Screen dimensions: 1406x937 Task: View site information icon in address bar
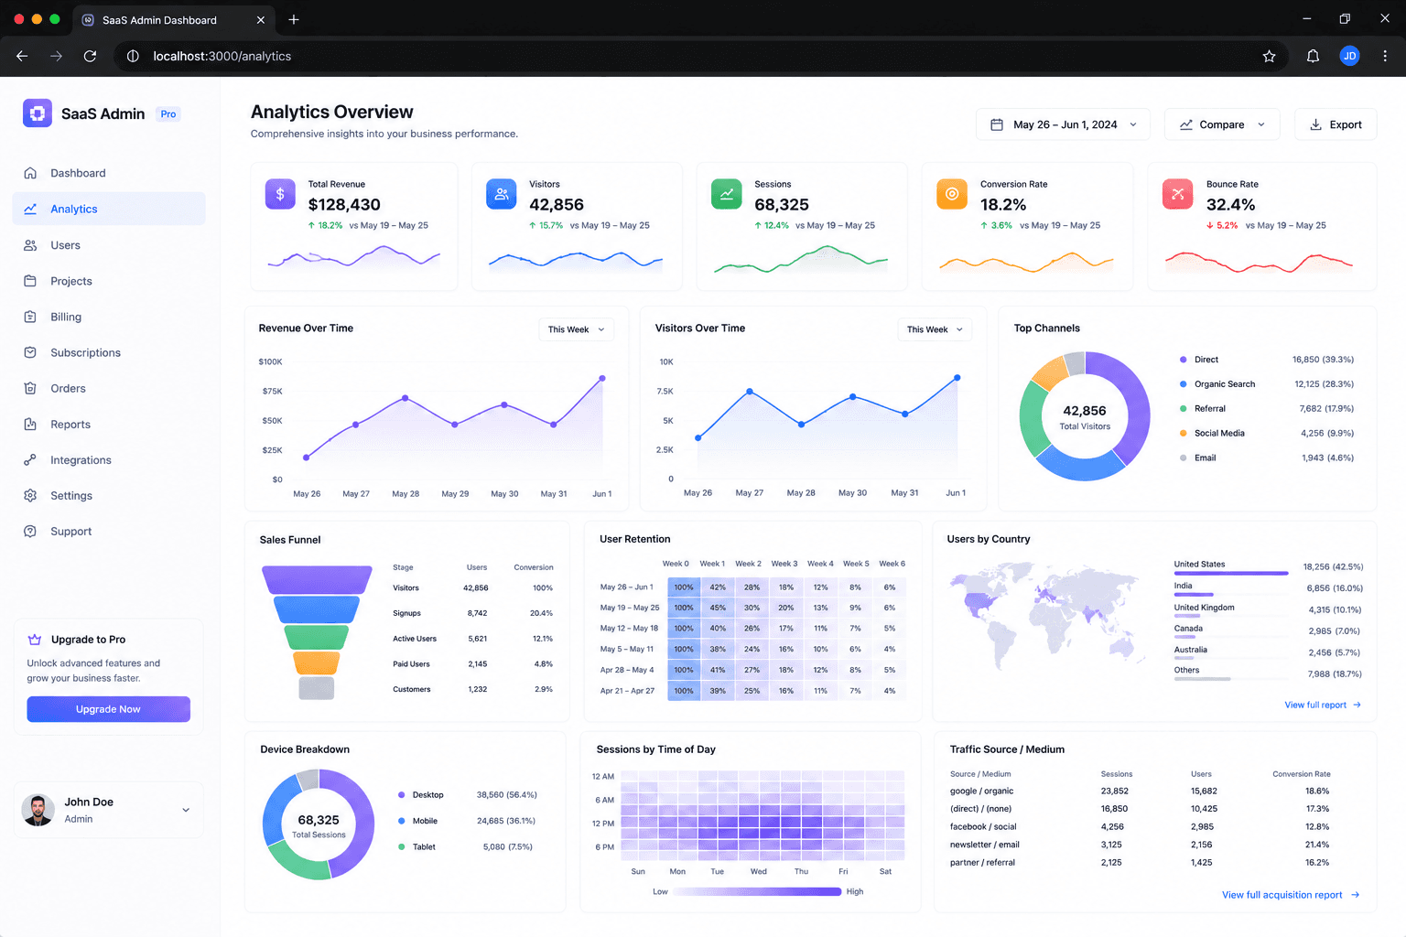point(133,56)
